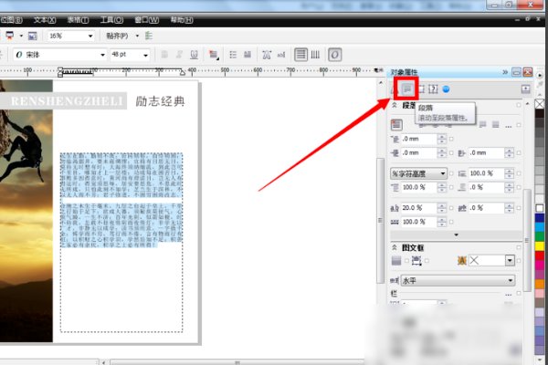Viewport: 548px width, 365px height.
Task: Select the paragraph tab icon in 对象属性
Action: point(406,89)
